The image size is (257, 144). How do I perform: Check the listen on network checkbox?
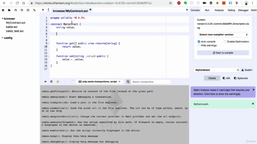[x=73, y=82]
